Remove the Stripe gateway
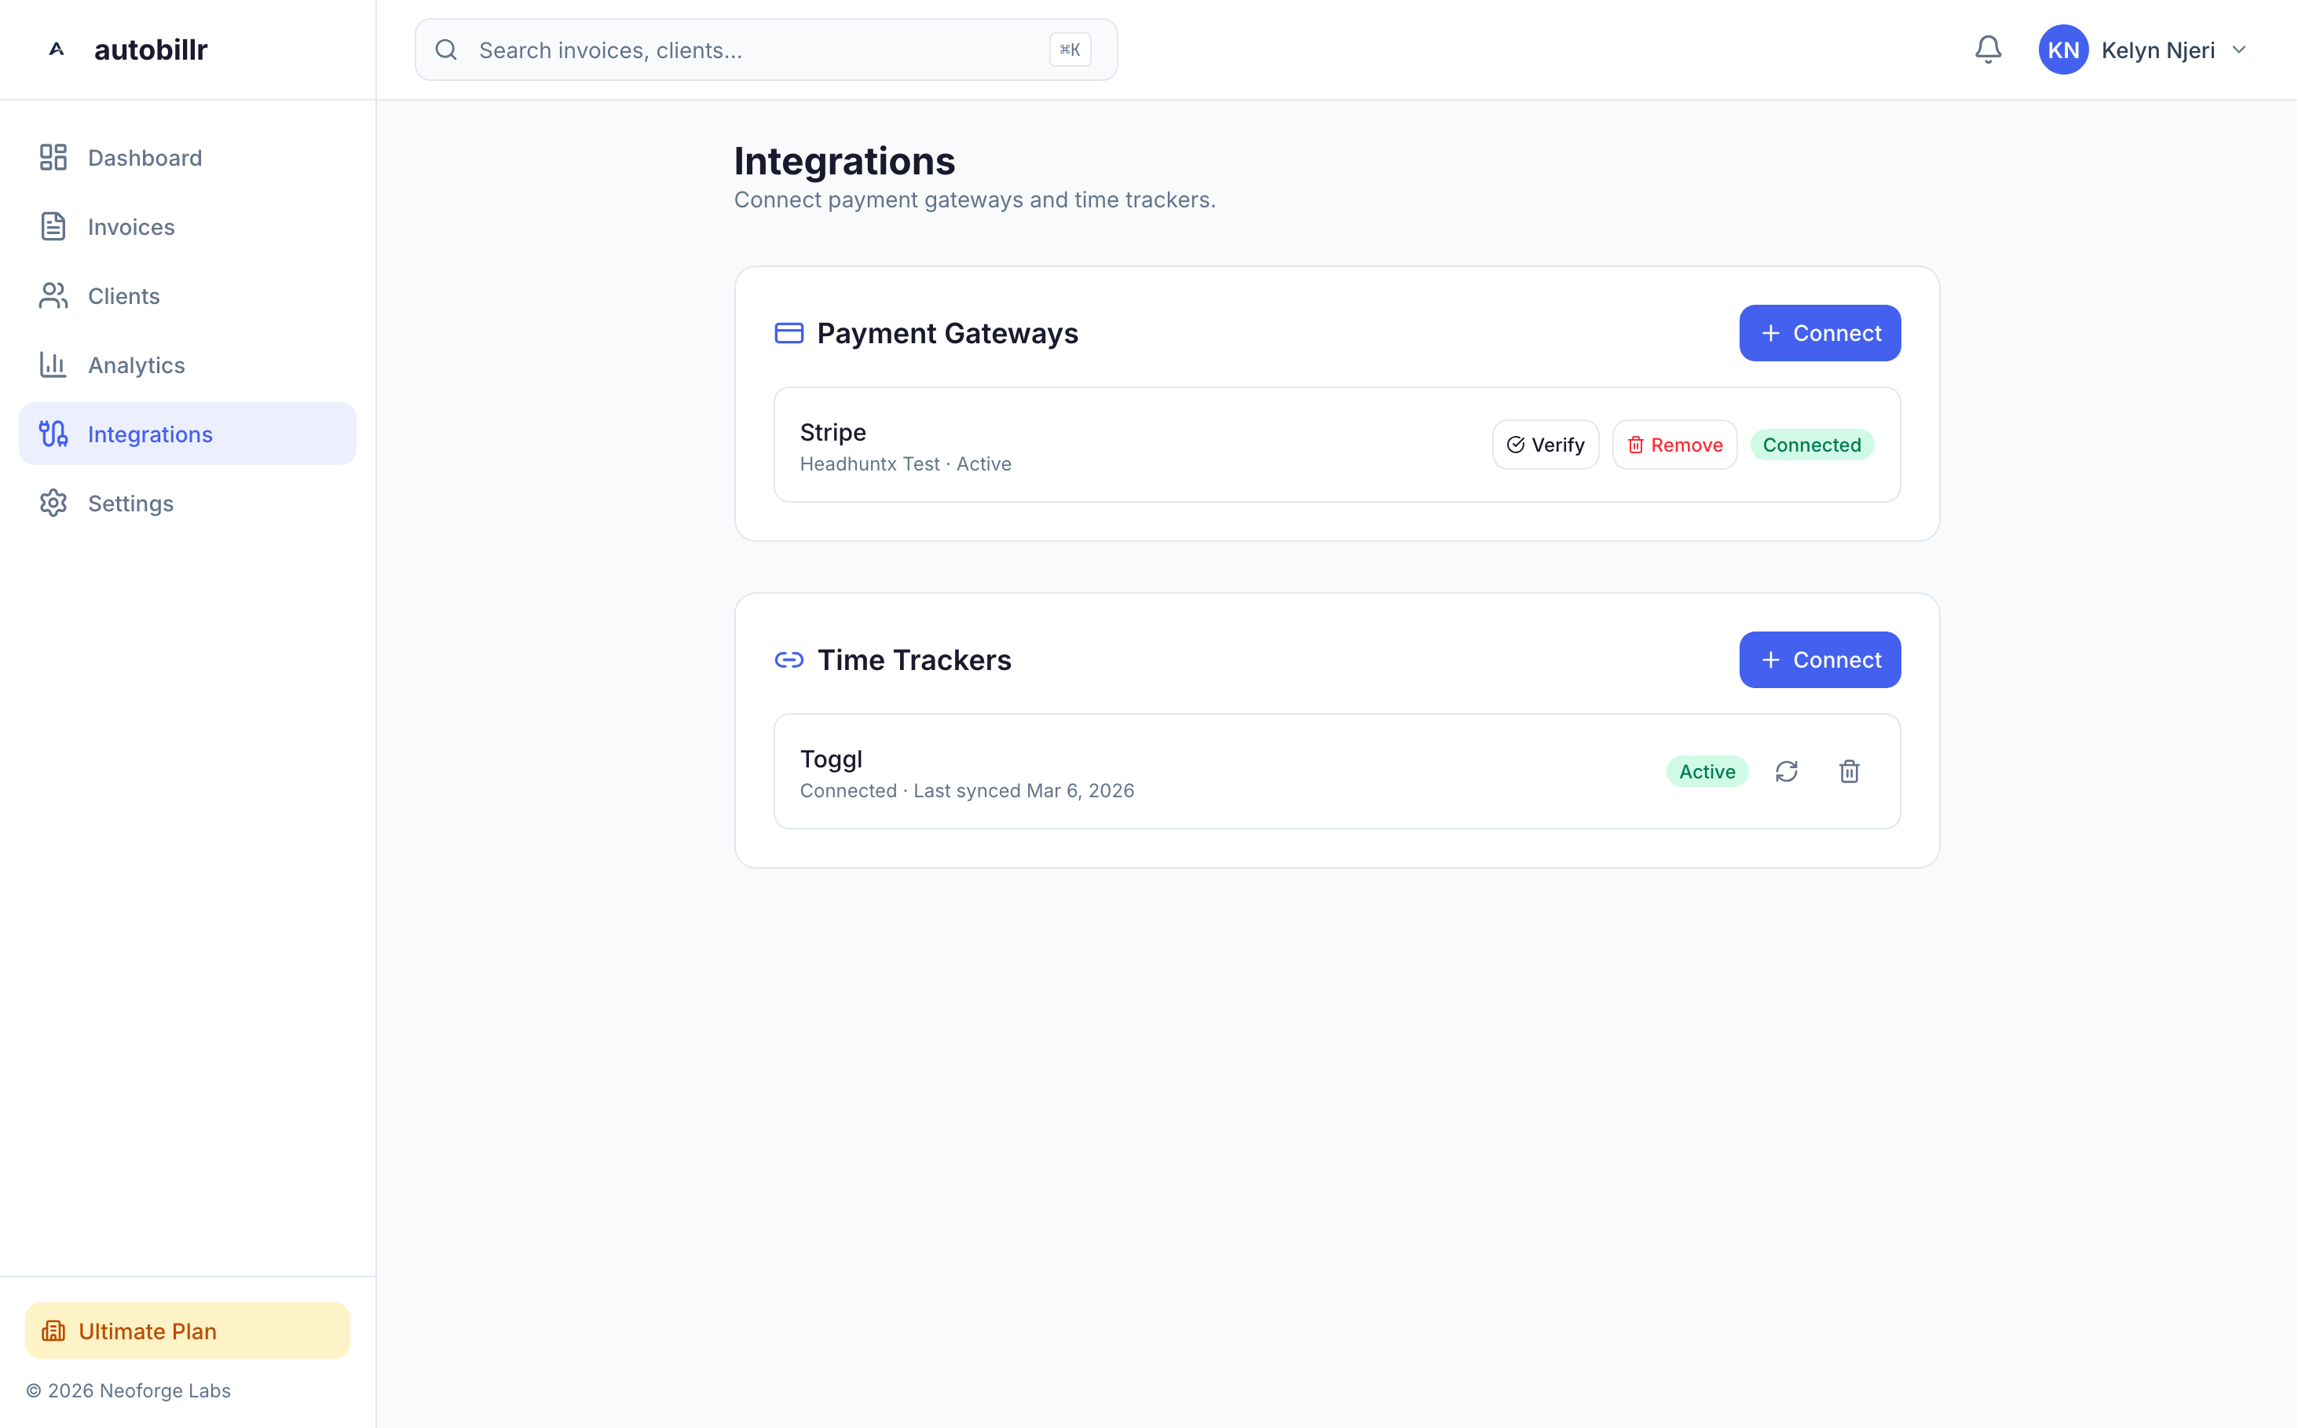2298x1428 pixels. tap(1674, 445)
